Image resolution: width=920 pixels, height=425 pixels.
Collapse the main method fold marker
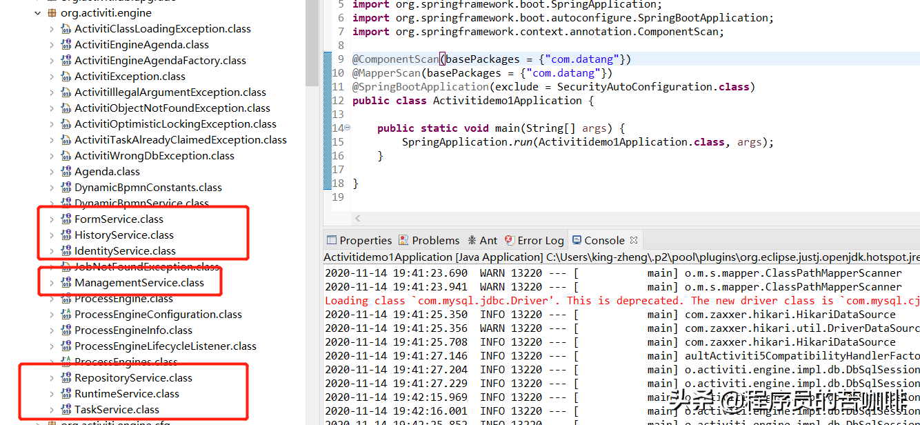point(347,128)
